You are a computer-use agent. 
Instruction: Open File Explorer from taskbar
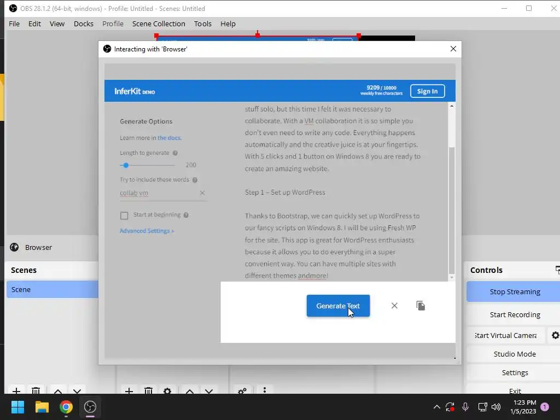(42, 407)
